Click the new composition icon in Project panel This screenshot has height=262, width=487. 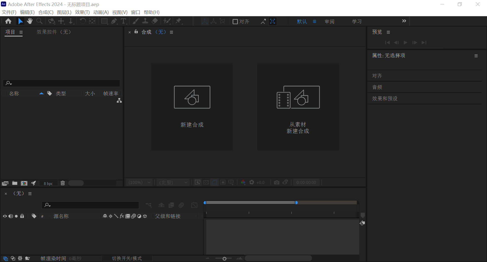tap(24, 183)
